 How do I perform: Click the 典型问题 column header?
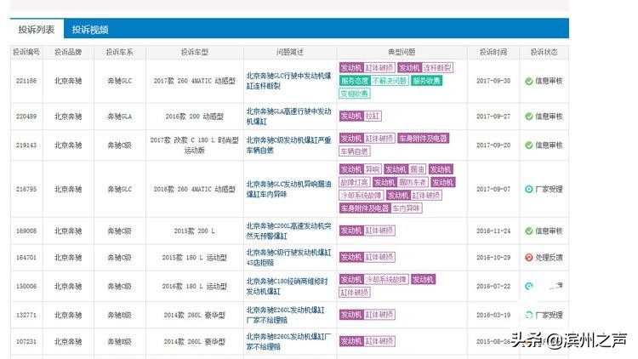(x=402, y=52)
